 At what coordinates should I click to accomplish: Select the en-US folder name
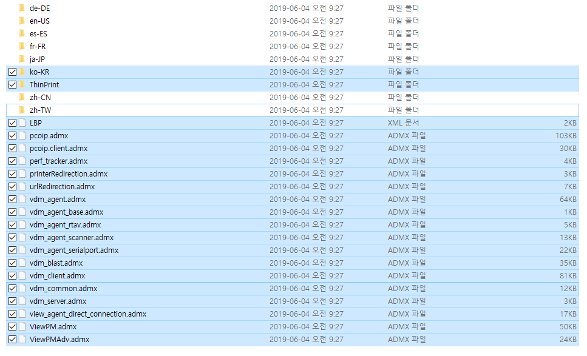point(39,21)
